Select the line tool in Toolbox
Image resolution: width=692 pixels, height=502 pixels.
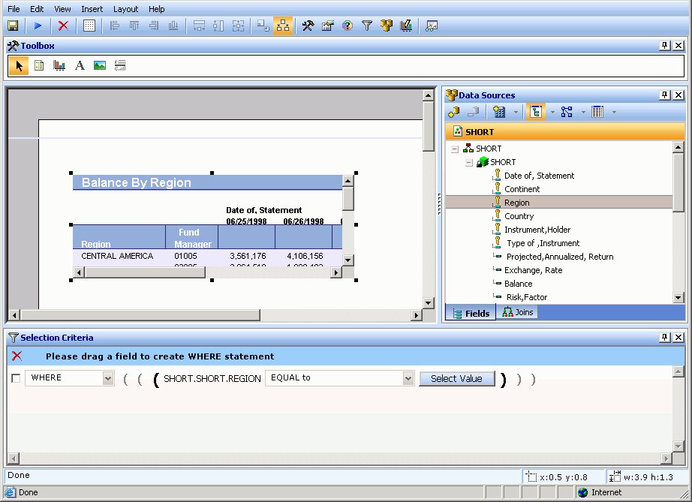pyautogui.click(x=120, y=66)
